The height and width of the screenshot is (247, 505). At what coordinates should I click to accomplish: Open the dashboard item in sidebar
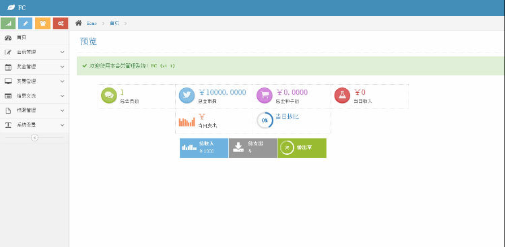(34, 38)
